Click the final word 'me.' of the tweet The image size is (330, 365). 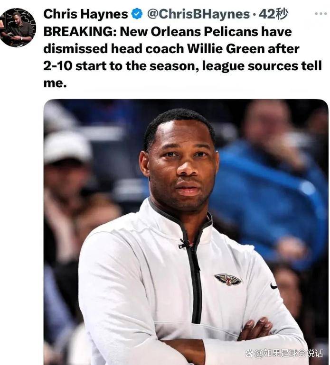click(x=55, y=83)
